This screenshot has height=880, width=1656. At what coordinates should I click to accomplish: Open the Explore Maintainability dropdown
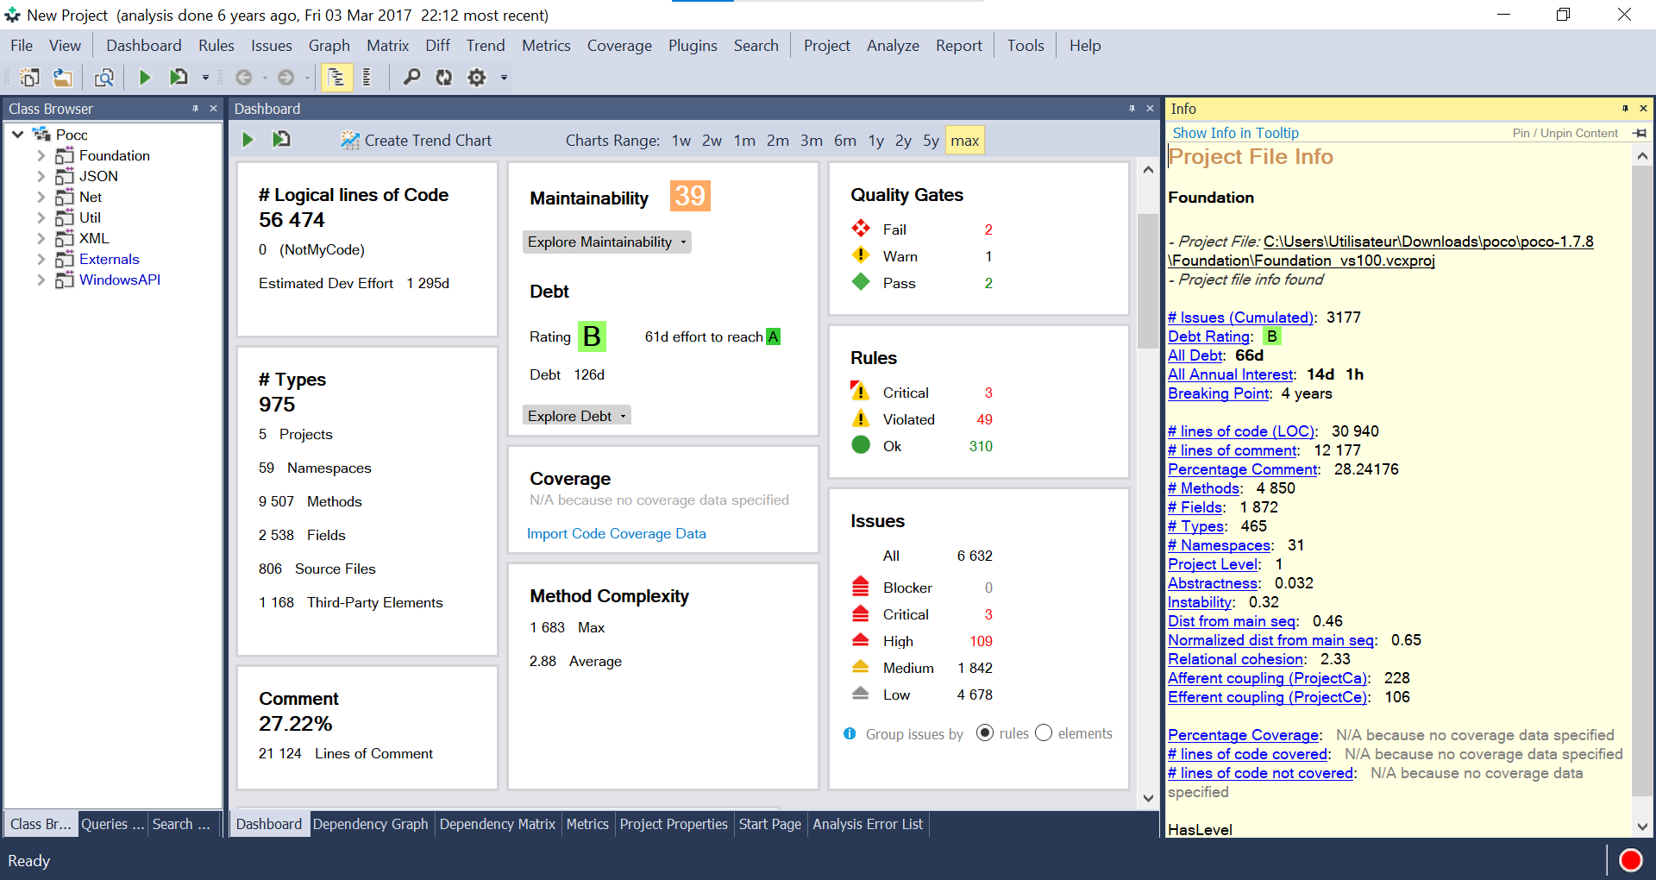point(606,242)
